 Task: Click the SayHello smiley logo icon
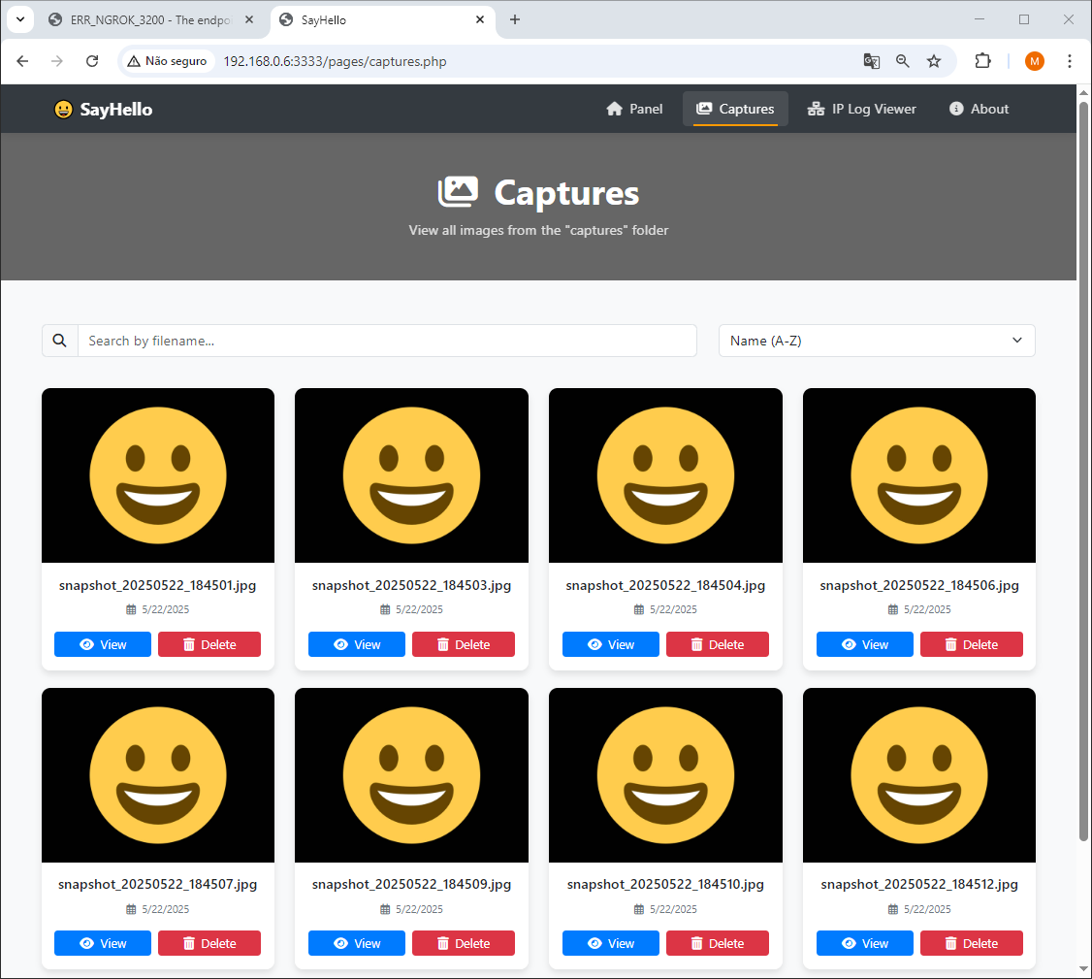63,110
